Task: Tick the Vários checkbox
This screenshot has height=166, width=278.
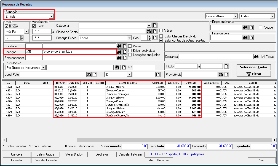Action: [x=130, y=46]
